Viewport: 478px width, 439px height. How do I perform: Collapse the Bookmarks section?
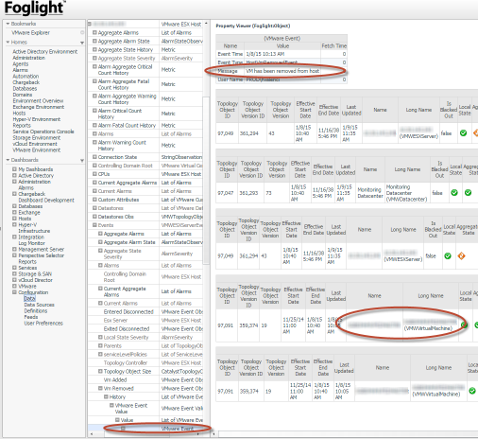[x=8, y=24]
